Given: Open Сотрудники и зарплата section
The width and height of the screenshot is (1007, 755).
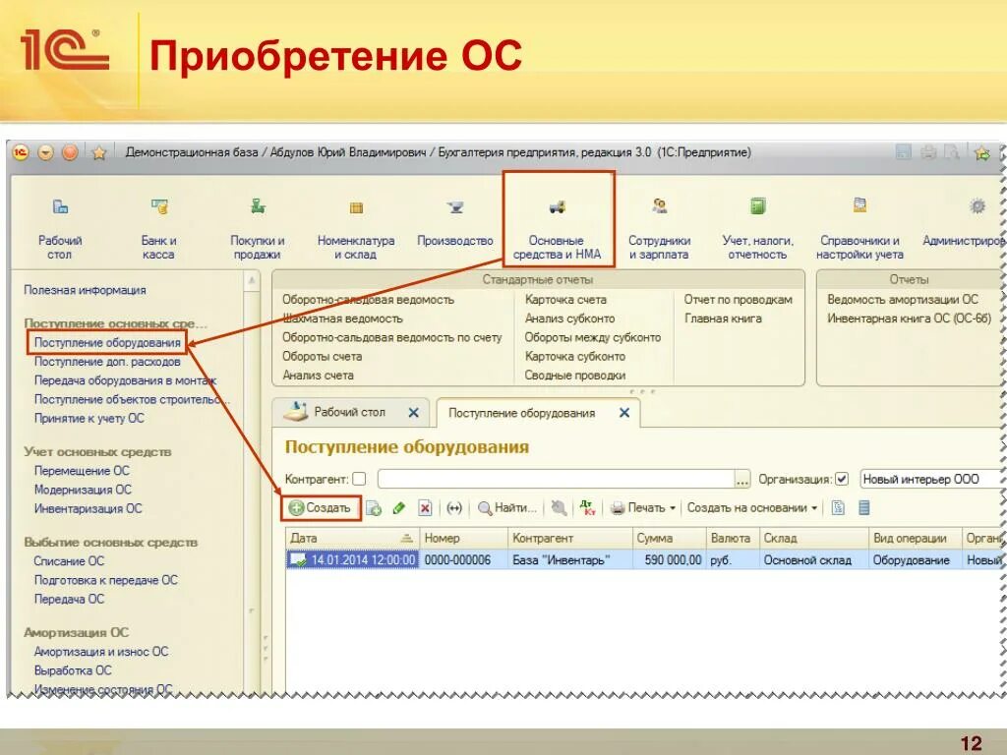Looking at the screenshot, I should pos(660,228).
